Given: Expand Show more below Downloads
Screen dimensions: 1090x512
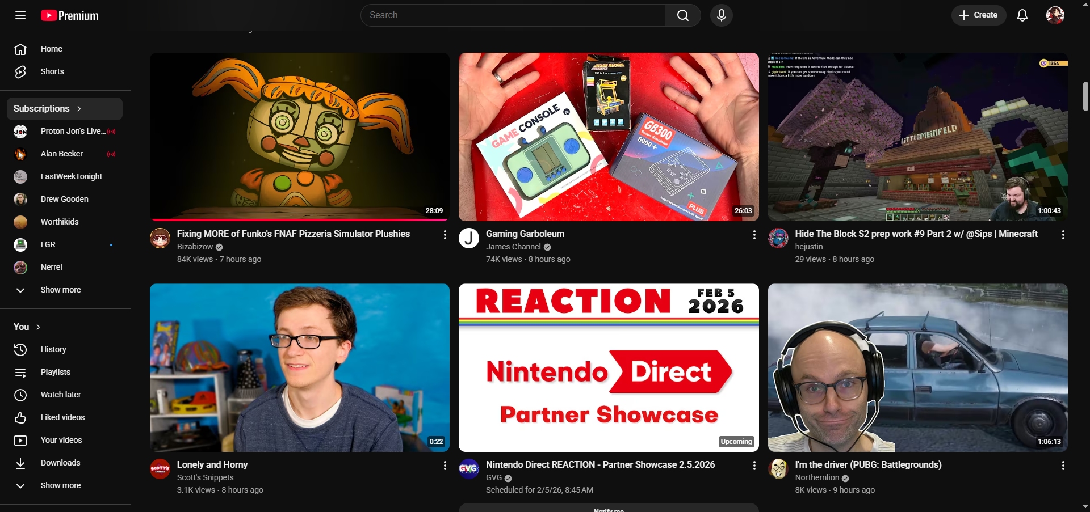Looking at the screenshot, I should [60, 485].
